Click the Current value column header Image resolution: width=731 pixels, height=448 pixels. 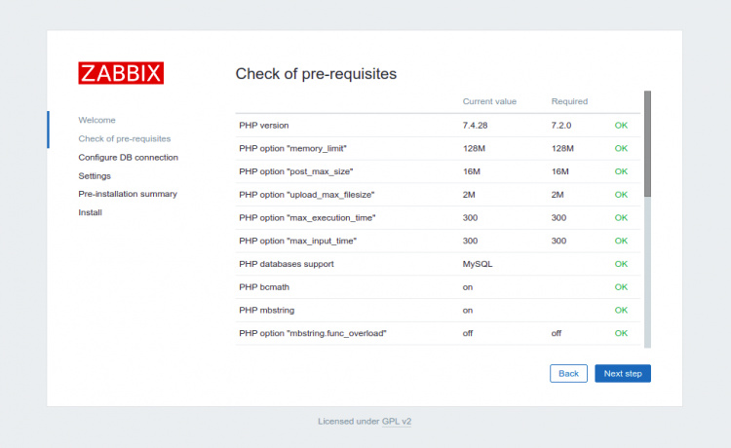point(489,101)
